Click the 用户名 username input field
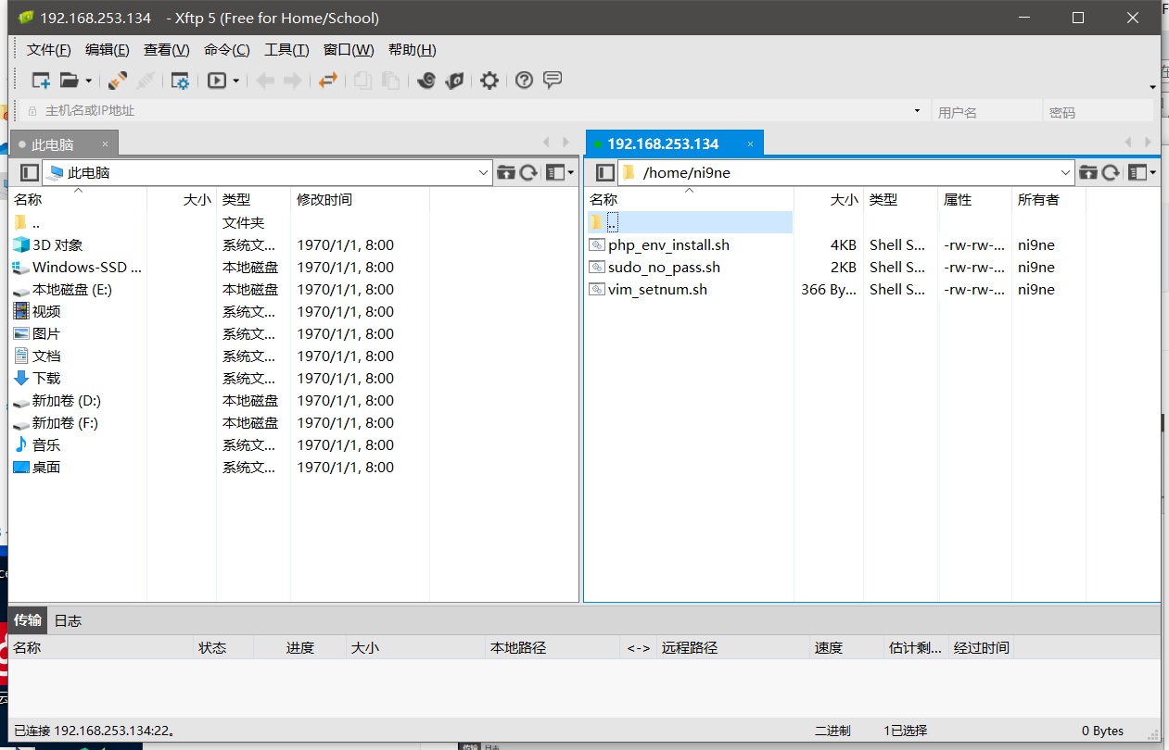The width and height of the screenshot is (1169, 750). 985,112
